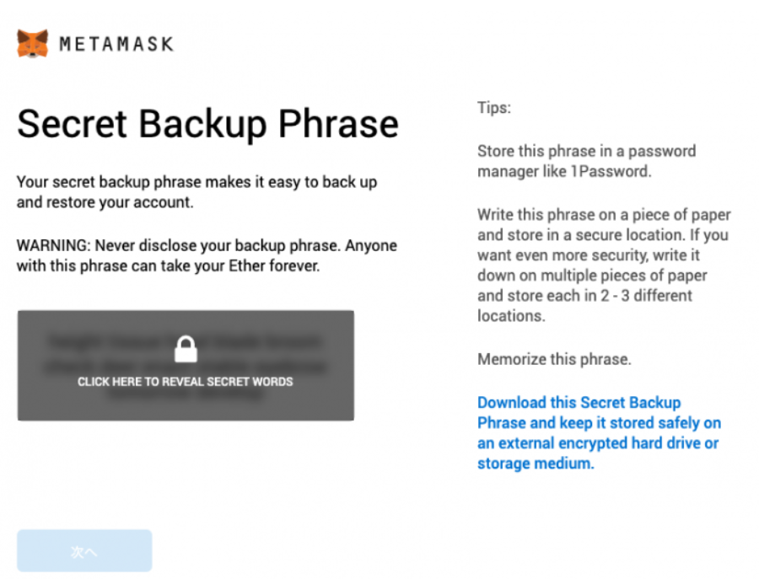The image size is (759, 579).
Task: Click "Store this phrase in a password" line
Action: (x=586, y=151)
